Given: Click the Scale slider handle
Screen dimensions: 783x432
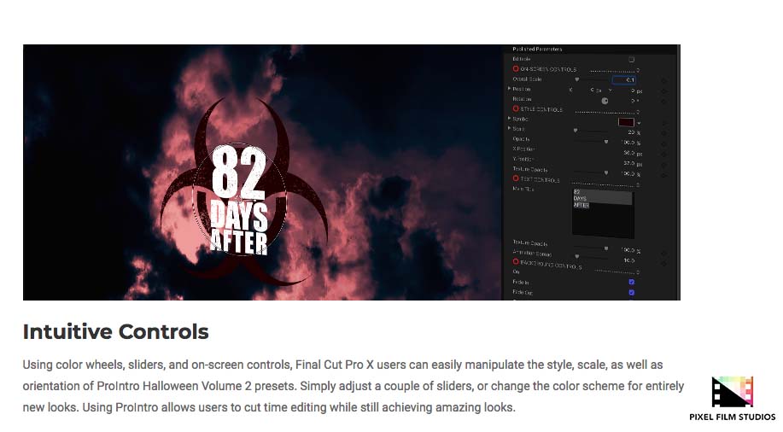Looking at the screenshot, I should click(x=576, y=131).
